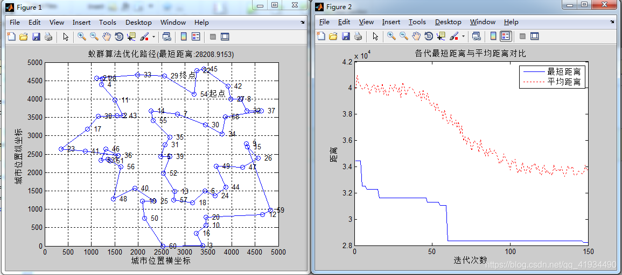Open Brush color dropdown arrow in Figure 2
The width and height of the screenshot is (622, 275).
coord(463,37)
